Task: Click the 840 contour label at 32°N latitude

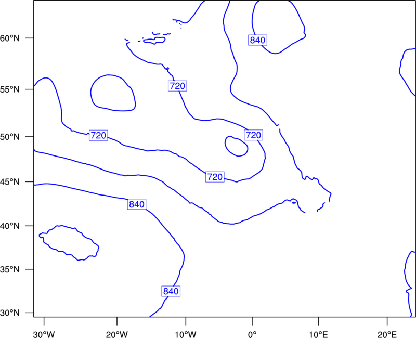Action: 171,291
